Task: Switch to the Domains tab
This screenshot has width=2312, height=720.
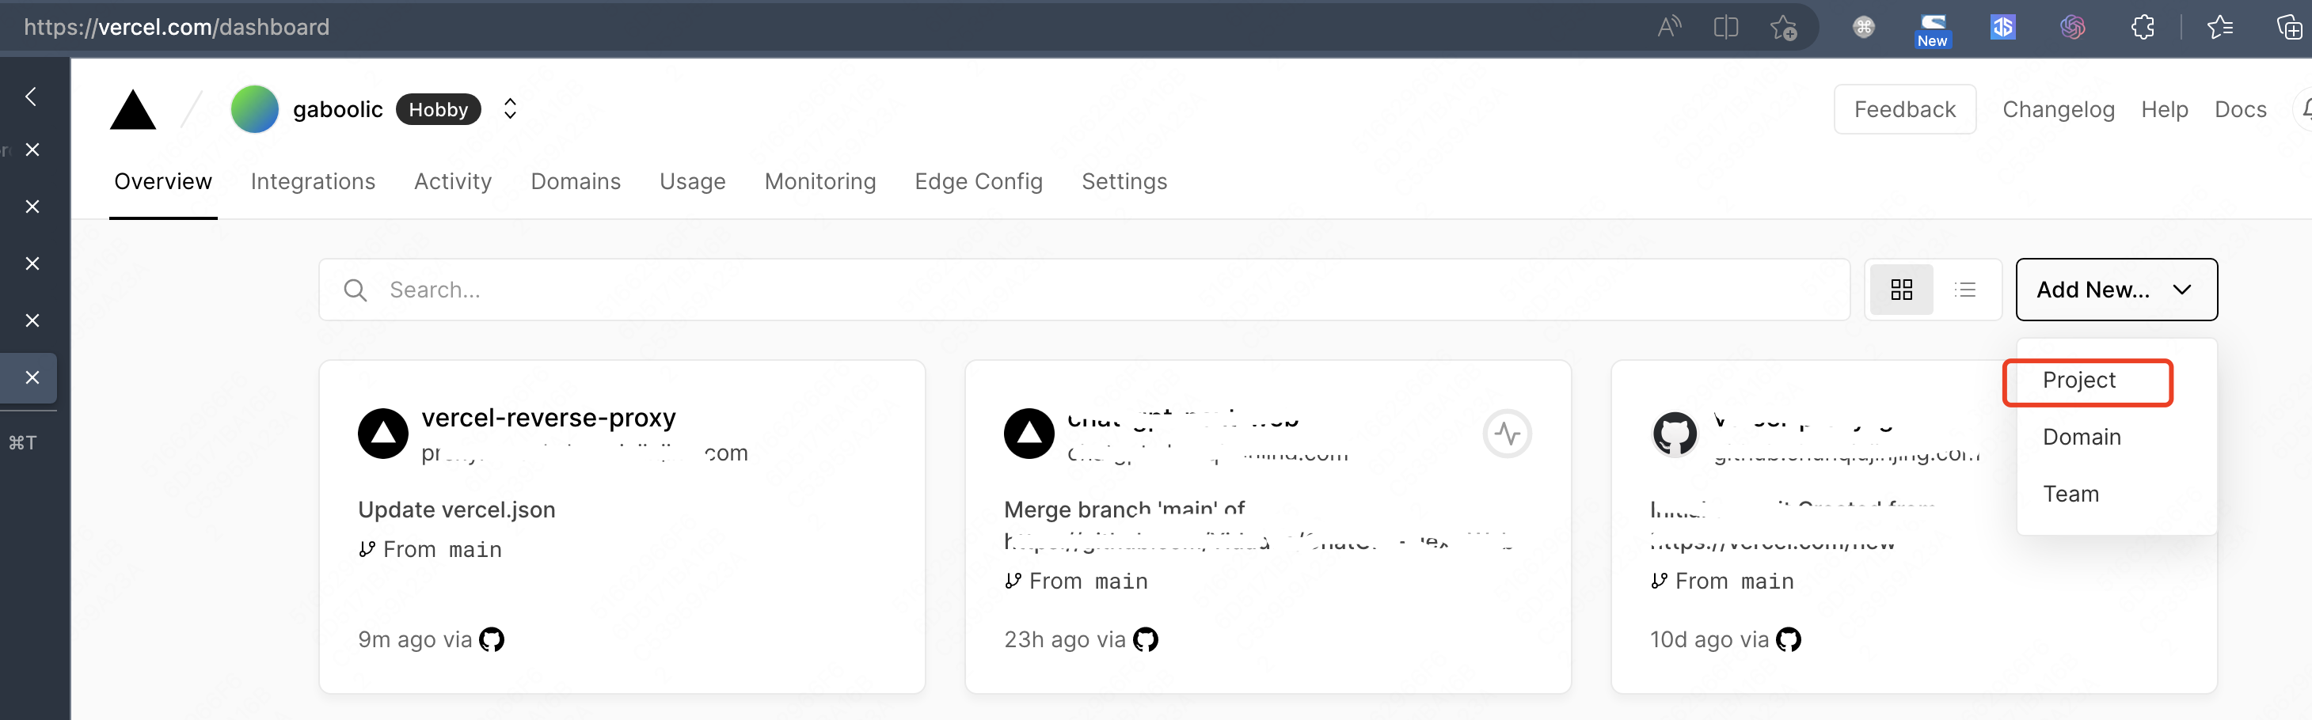Action: coord(576,181)
